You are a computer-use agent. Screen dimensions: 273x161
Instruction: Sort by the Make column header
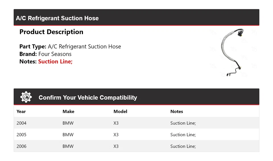tap(68, 112)
